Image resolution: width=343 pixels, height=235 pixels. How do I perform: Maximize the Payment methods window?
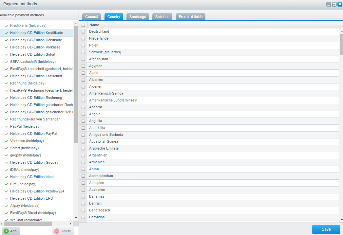click(x=334, y=4)
